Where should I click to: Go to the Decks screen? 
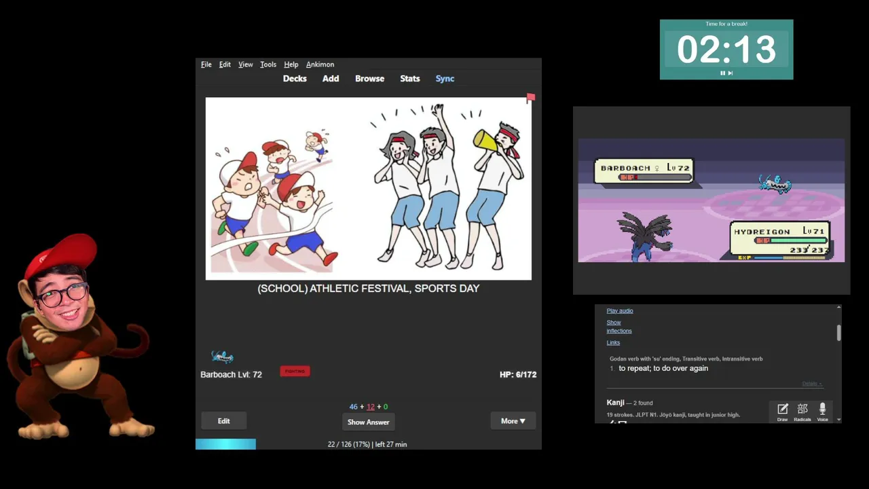[x=295, y=79]
